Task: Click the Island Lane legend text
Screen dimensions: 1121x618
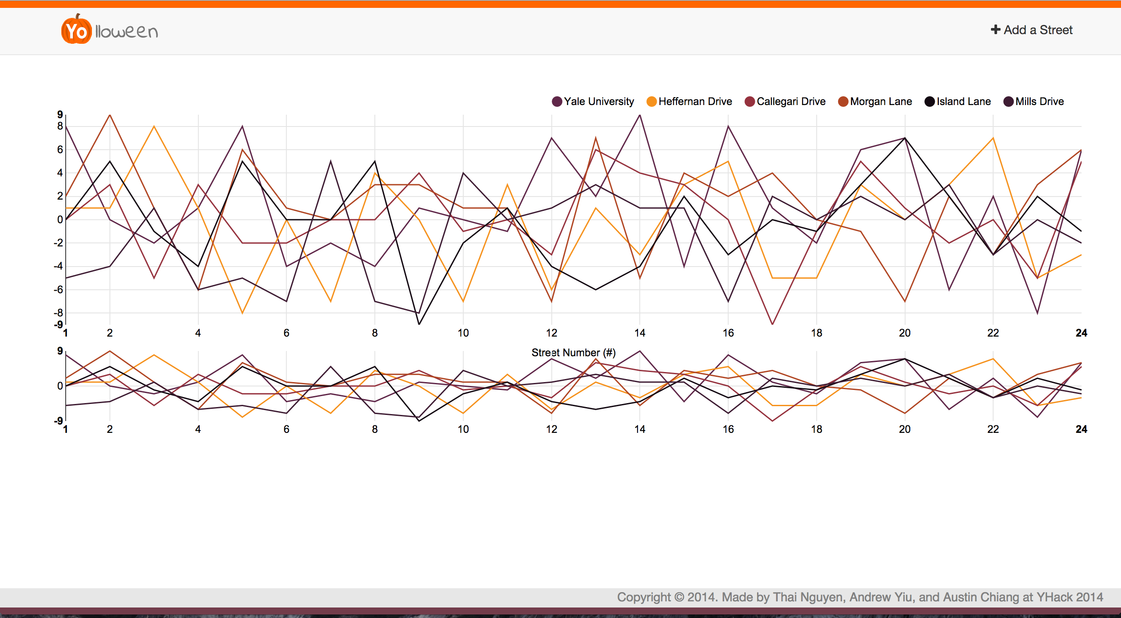Action: (x=963, y=102)
